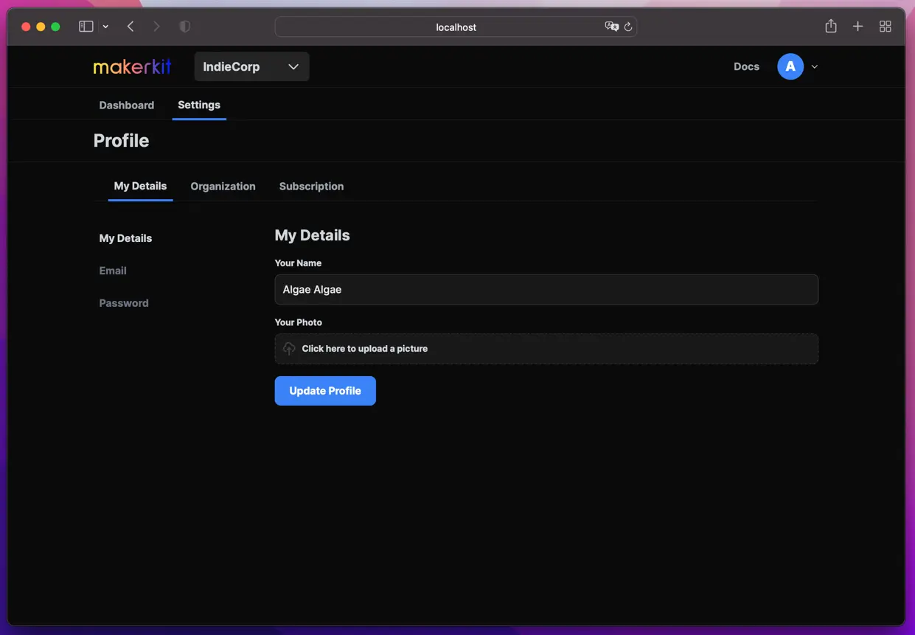Toggle the Safari sidebar icon
Screen dimensions: 915x635
pos(86,27)
